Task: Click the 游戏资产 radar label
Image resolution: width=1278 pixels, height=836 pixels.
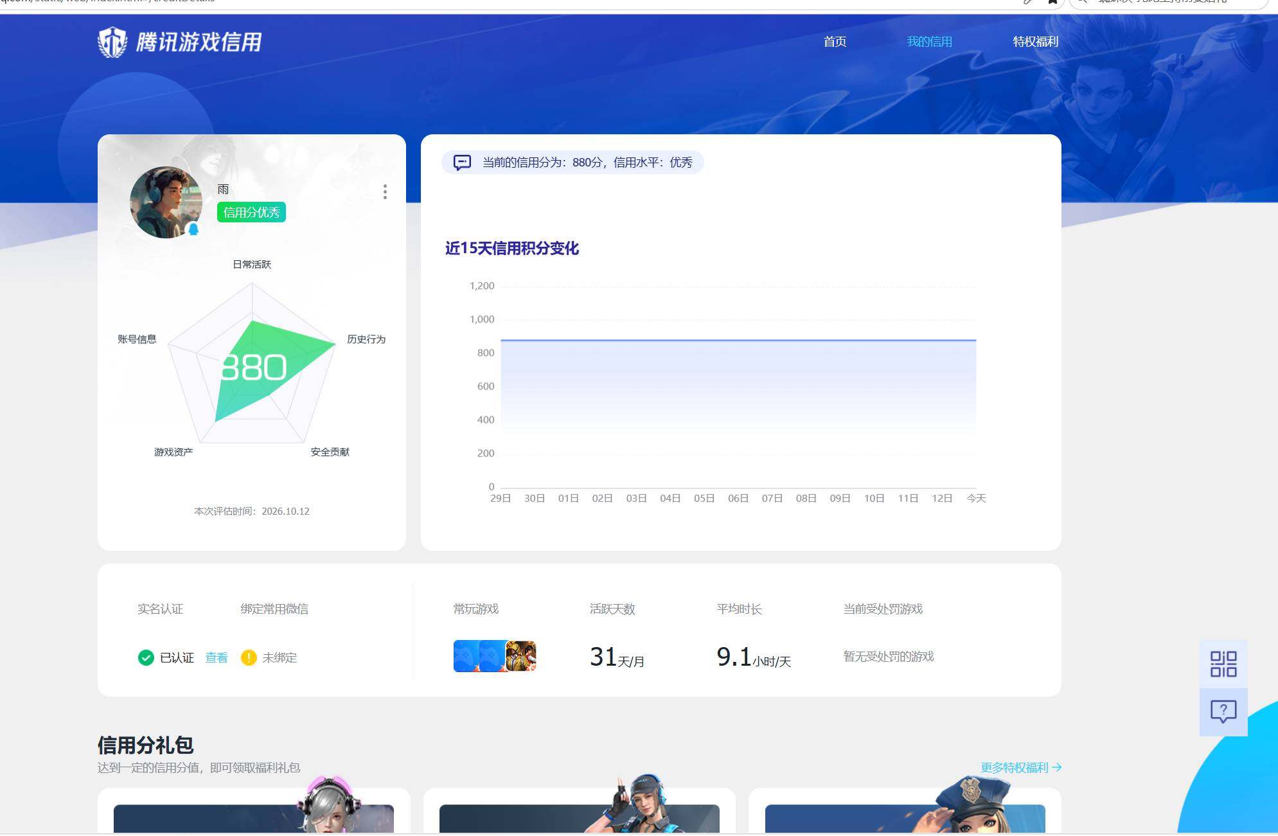Action: 173,452
